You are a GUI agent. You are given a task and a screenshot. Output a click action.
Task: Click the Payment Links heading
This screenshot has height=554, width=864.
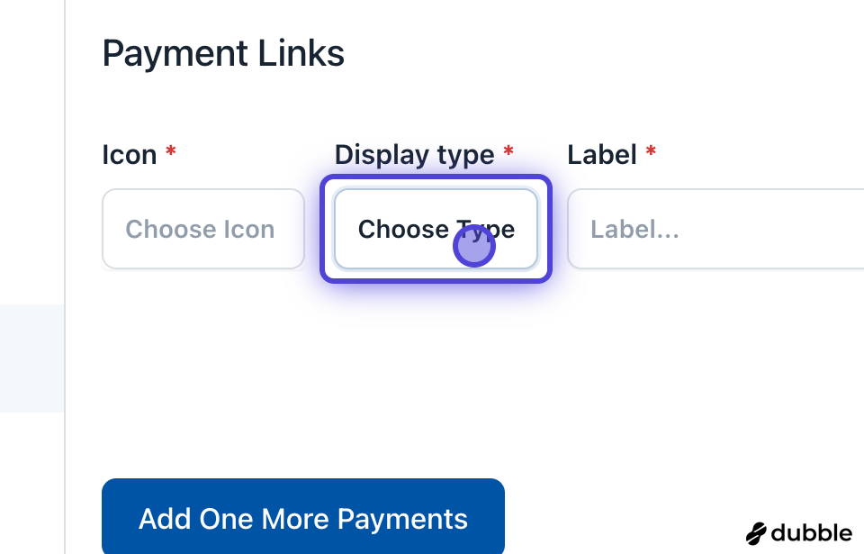[223, 54]
